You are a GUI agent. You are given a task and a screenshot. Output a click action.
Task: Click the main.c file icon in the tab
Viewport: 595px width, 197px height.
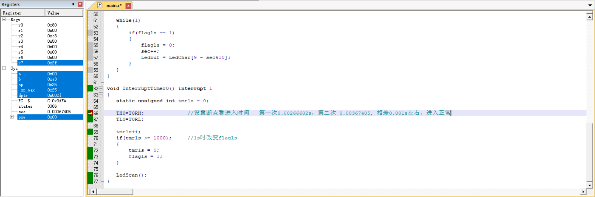click(x=100, y=6)
